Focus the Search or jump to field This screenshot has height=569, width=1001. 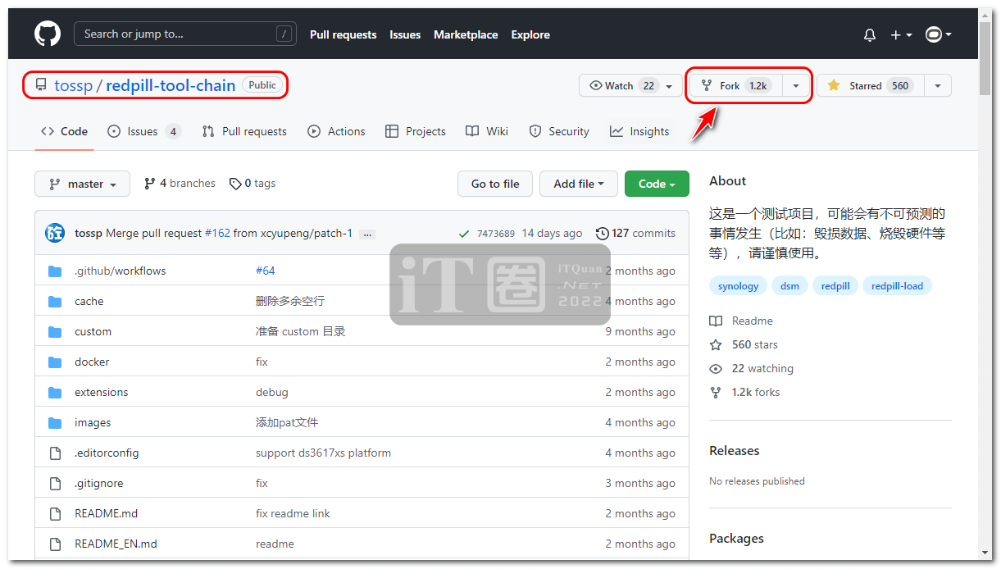(x=184, y=34)
